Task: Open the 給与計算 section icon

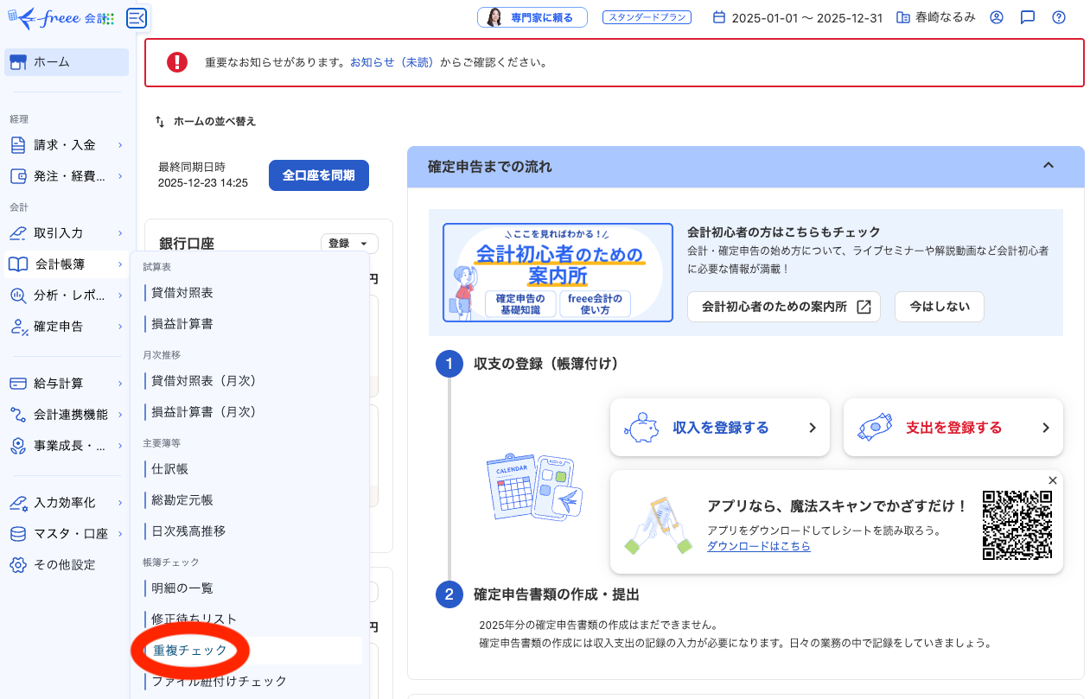Action: coord(19,383)
